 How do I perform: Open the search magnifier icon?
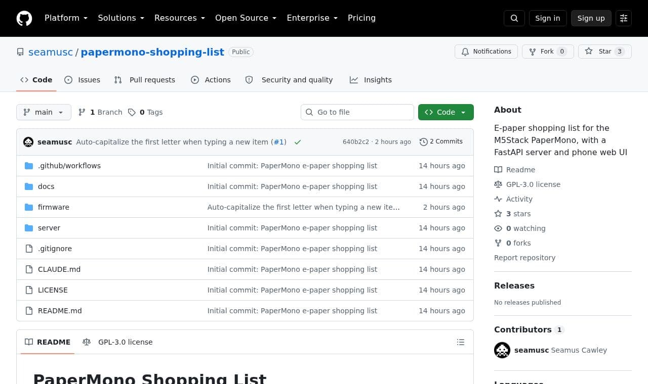tap(514, 18)
